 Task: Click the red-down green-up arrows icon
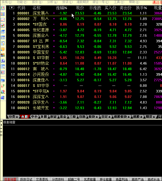(x=3, y=86)
